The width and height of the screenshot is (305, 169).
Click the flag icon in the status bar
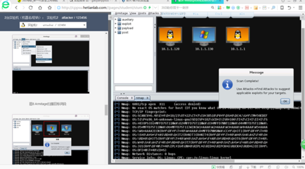pos(261,167)
